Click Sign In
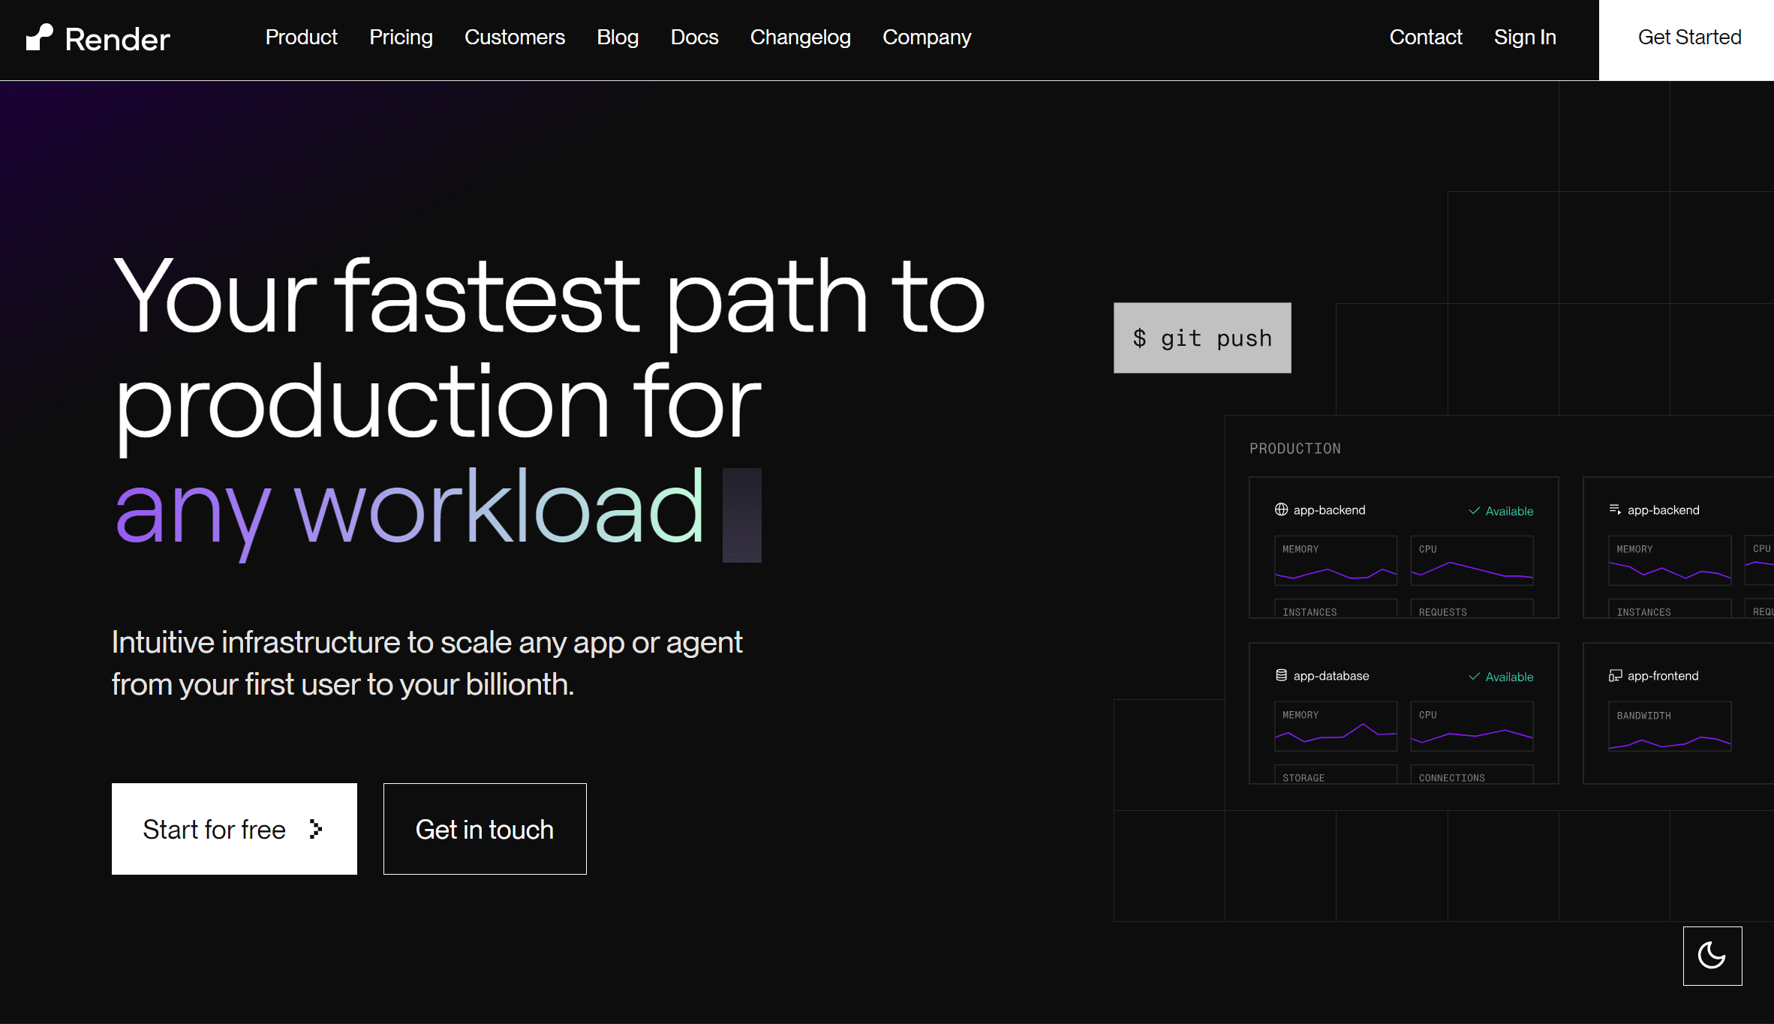 point(1525,38)
